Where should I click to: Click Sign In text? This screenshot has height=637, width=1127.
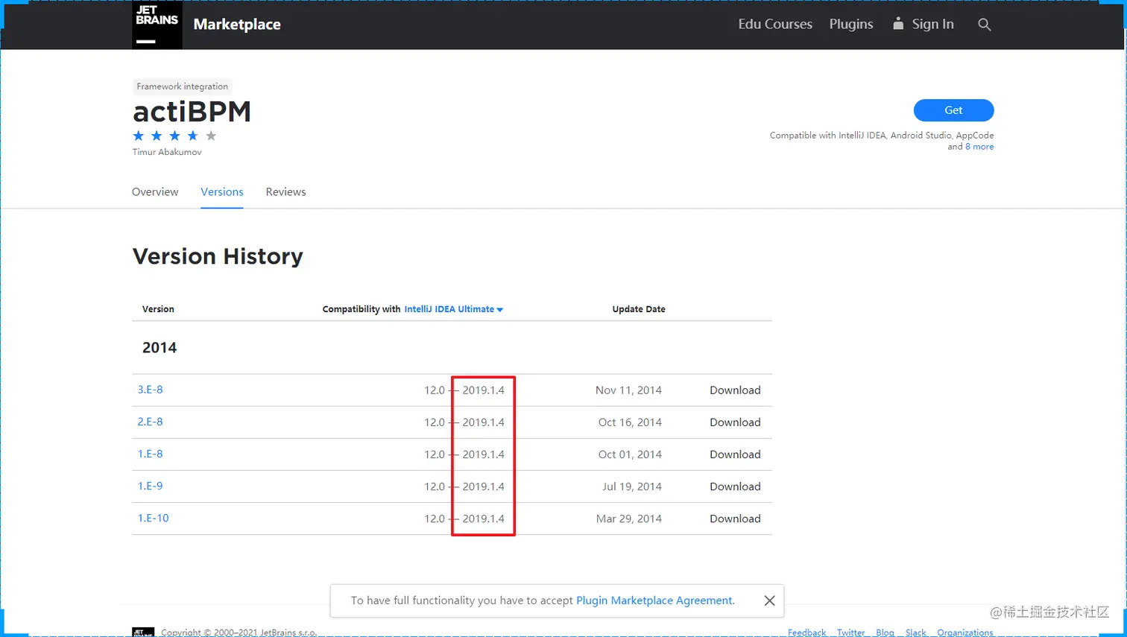click(x=932, y=24)
